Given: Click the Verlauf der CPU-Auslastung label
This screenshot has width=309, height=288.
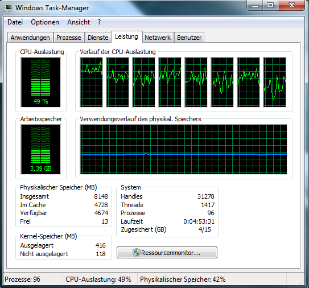Looking at the screenshot, I should 118,52.
